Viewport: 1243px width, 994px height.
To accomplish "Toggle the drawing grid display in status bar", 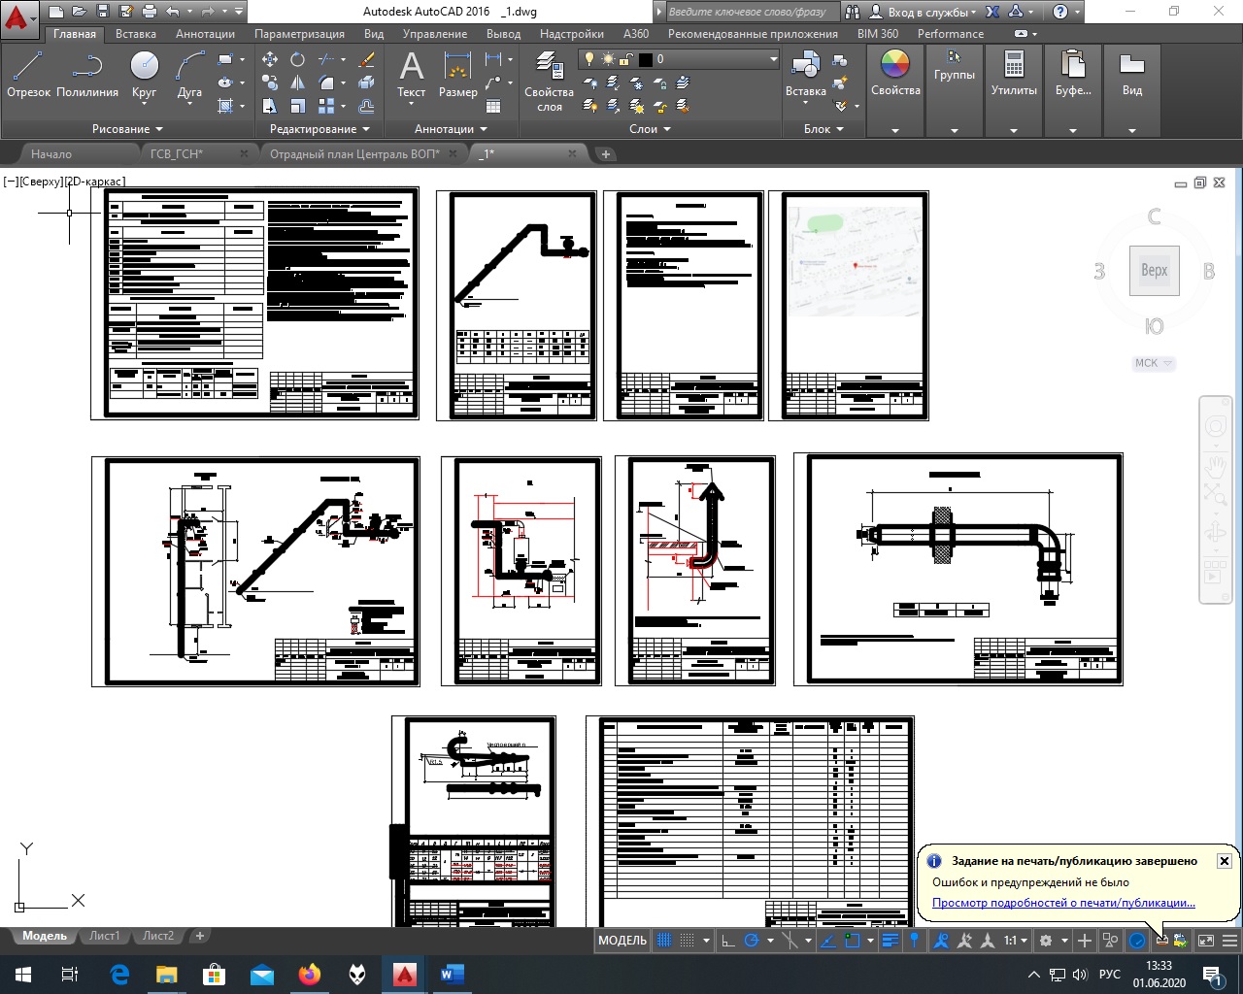I will click(x=664, y=940).
